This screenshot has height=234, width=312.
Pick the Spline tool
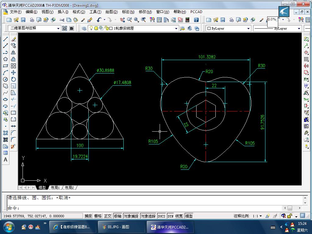click(x=5, y=93)
